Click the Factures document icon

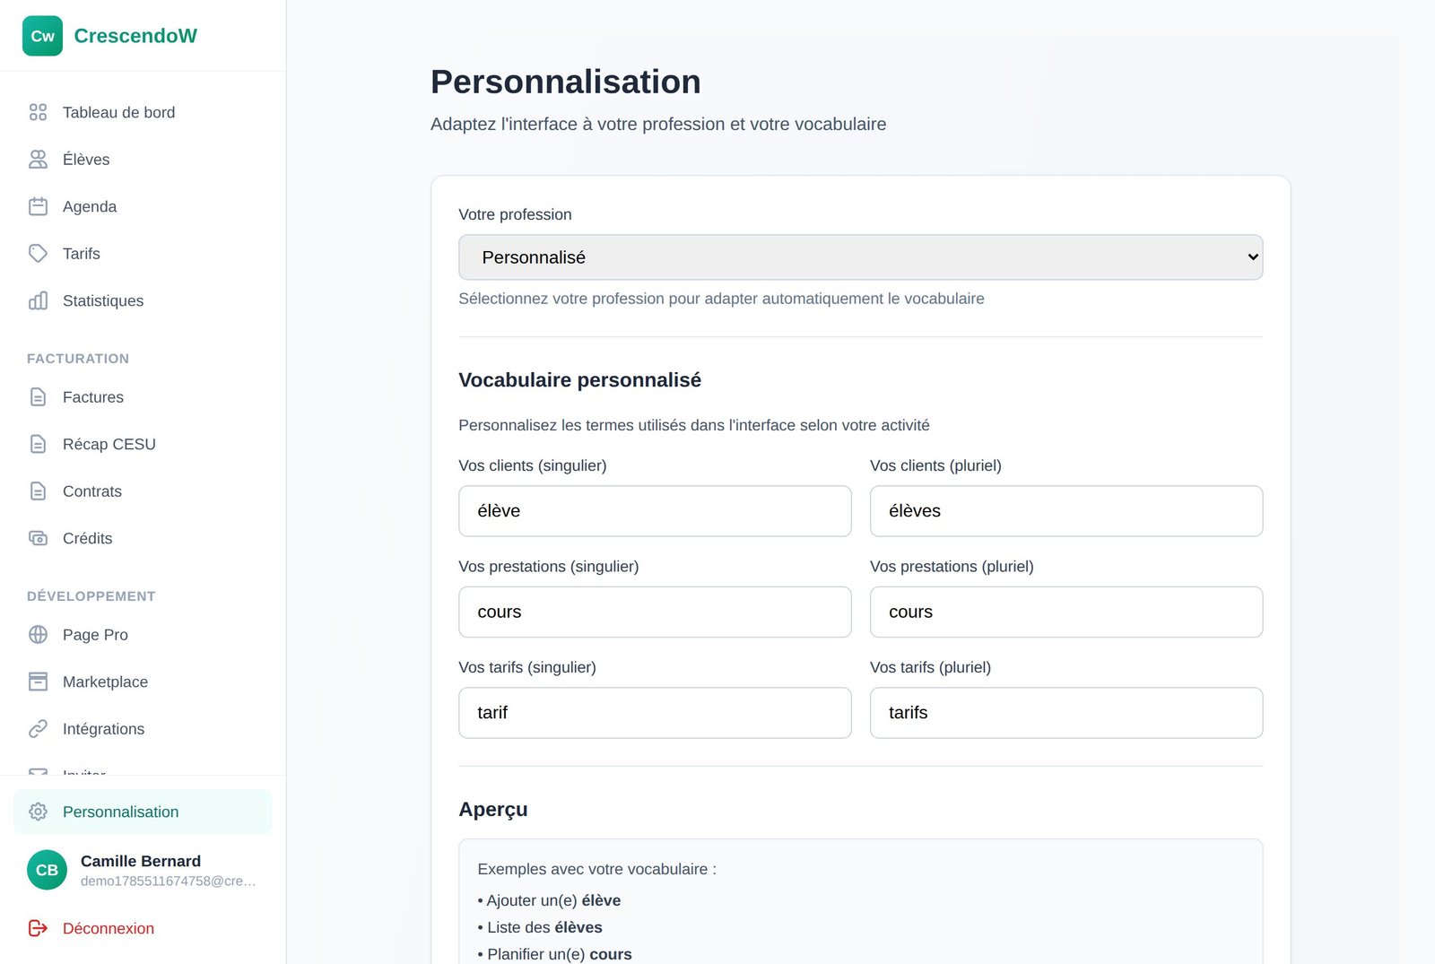tap(38, 397)
